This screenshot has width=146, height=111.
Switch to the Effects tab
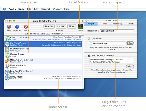click(131, 24)
